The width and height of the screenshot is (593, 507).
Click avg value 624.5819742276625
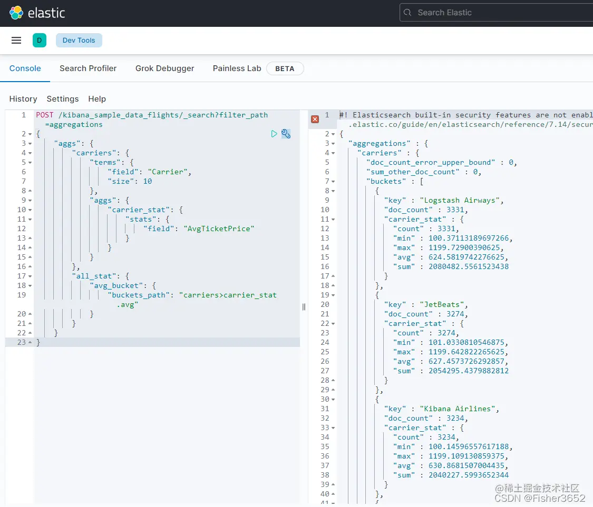(x=466, y=257)
